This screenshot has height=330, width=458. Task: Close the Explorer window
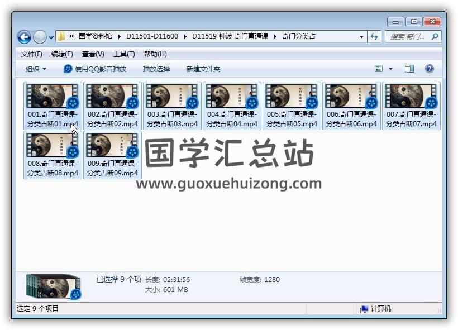[432, 22]
